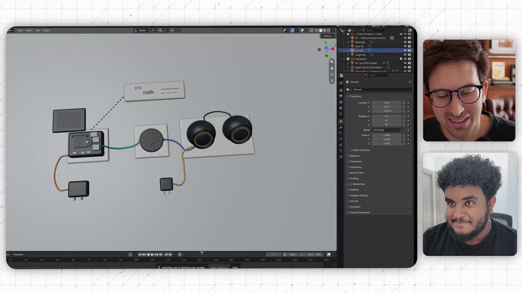The image size is (522, 293).
Task: Expand the Collections panel
Action: pyautogui.click(x=356, y=161)
